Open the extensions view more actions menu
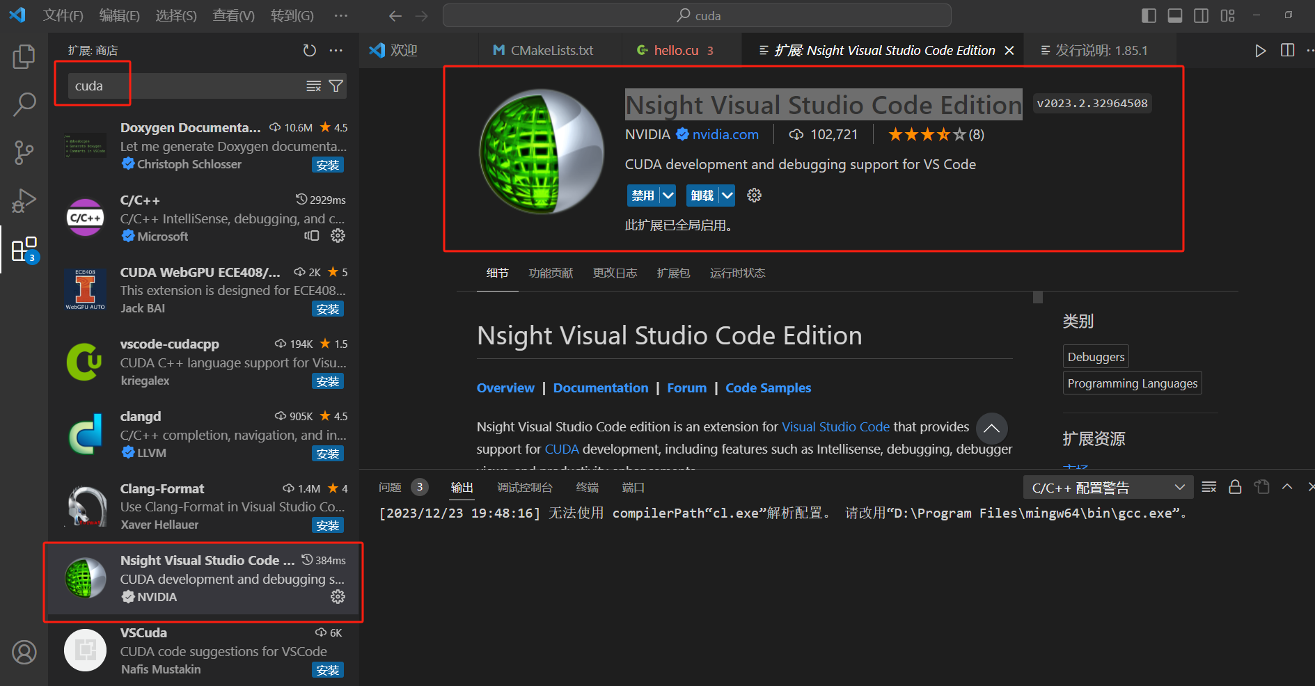The image size is (1315, 686). click(336, 50)
